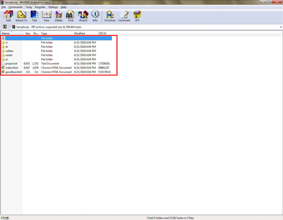Image resolution: width=283 pixels, height=220 pixels.
Task: Launch the Wizard tool
Action: coord(83,16)
